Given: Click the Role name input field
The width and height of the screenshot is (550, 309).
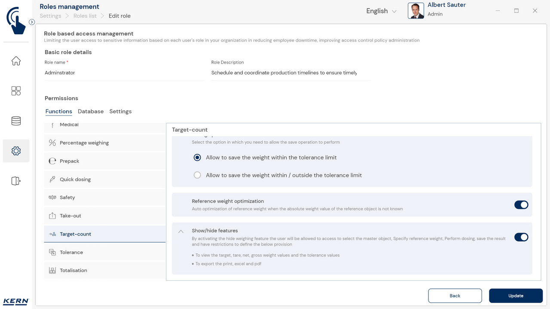Looking at the screenshot, I should pyautogui.click(x=124, y=73).
